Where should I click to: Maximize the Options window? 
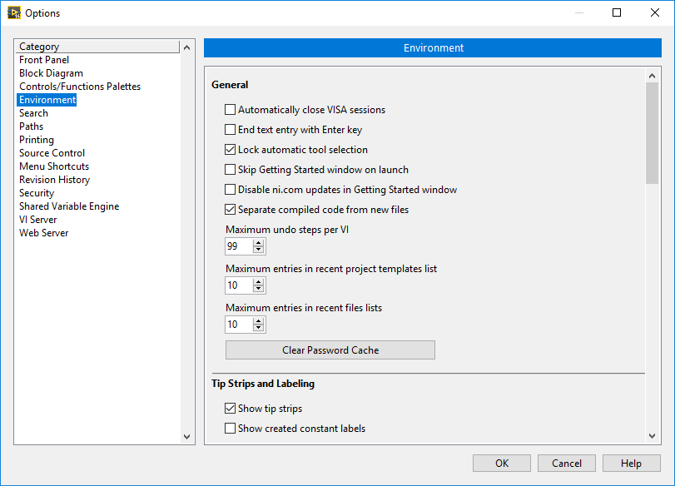point(617,13)
